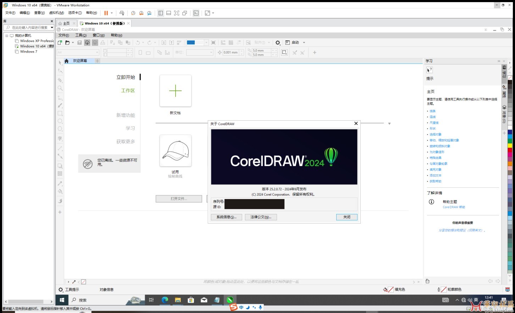Image resolution: width=515 pixels, height=313 pixels.
Task: Click the New document icon in CorelDRAW toolbar
Action: tap(60, 43)
